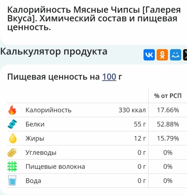Click the calories flame icon
This screenshot has height=195, width=187.
[12, 110]
